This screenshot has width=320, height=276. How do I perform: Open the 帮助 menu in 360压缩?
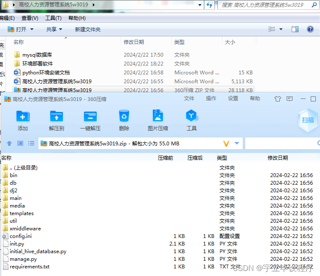[x=255, y=98]
